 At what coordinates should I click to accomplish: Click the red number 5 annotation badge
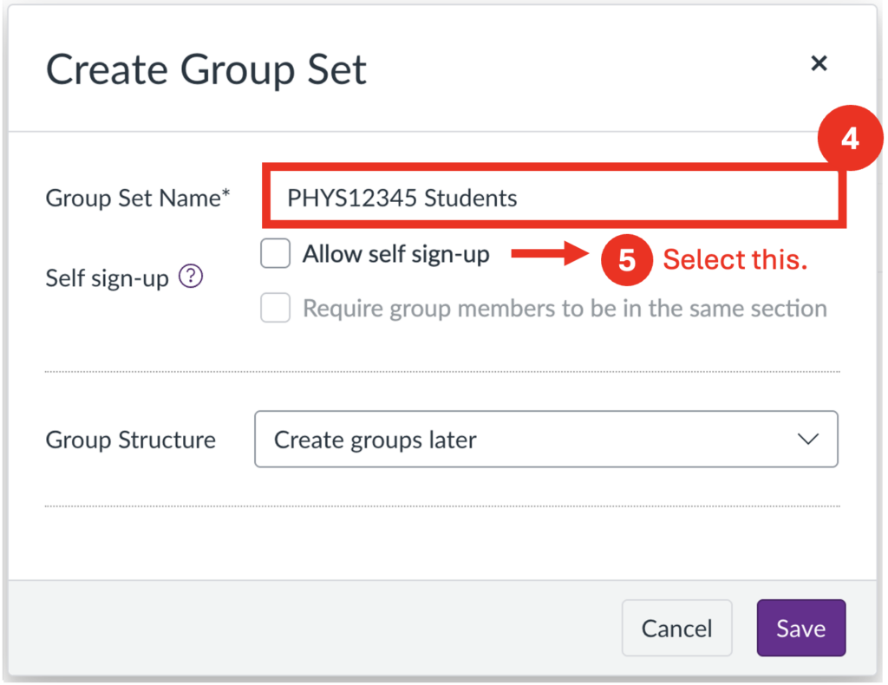click(x=627, y=259)
